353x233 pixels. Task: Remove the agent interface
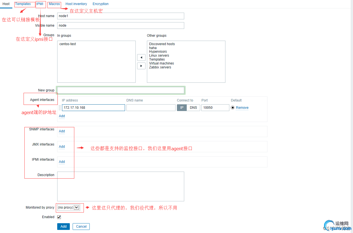[x=242, y=108]
